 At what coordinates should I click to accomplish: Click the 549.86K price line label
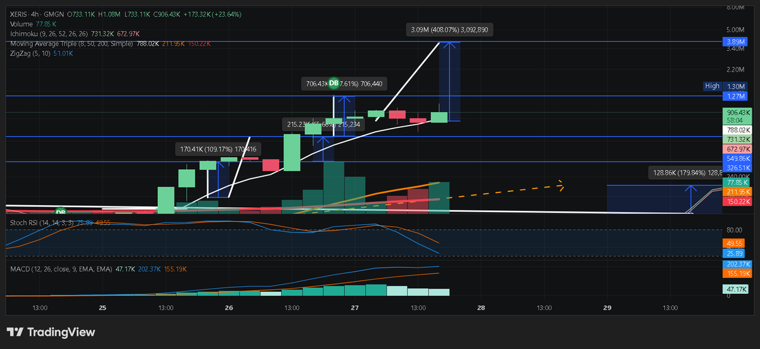[x=737, y=158]
